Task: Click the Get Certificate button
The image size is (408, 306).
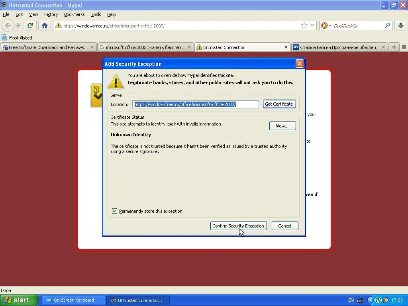Action: pyautogui.click(x=279, y=104)
